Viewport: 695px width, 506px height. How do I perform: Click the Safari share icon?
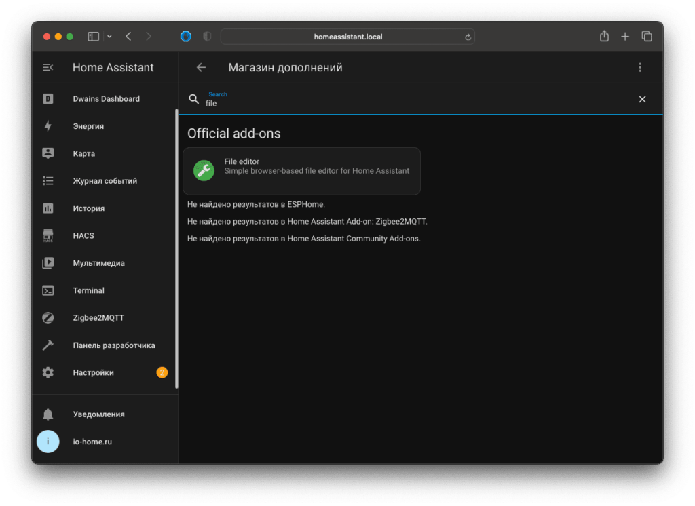point(604,36)
